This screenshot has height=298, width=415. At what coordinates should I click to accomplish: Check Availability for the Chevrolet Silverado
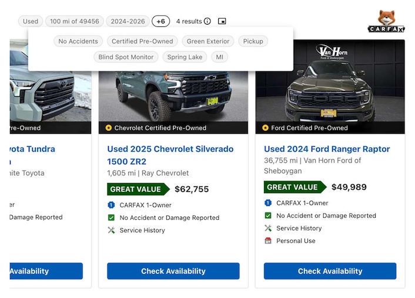pyautogui.click(x=173, y=271)
